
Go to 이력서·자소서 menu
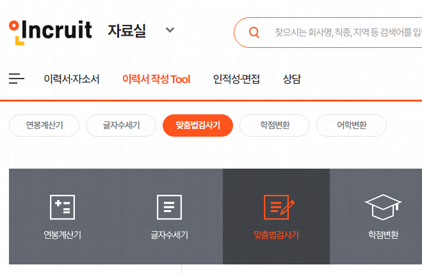tap(72, 79)
